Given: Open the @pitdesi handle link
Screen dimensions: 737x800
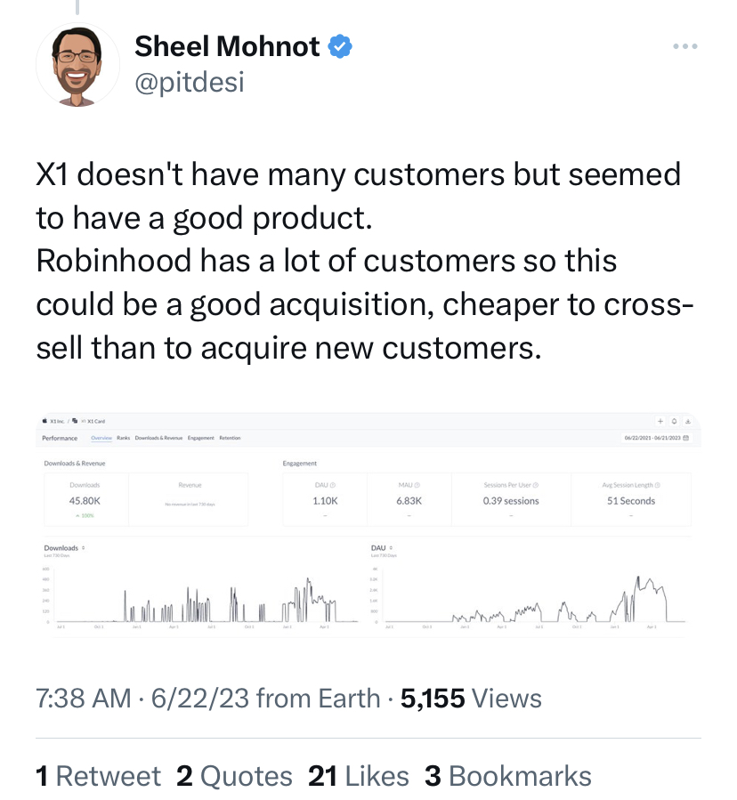Looking at the screenshot, I should point(189,83).
